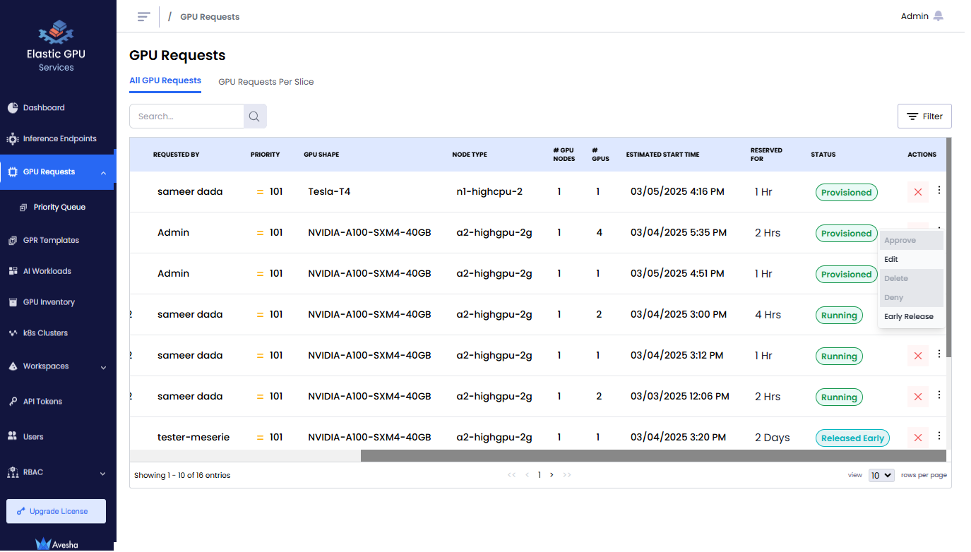Switch to GPU Requests Per Slice tab

pos(266,82)
